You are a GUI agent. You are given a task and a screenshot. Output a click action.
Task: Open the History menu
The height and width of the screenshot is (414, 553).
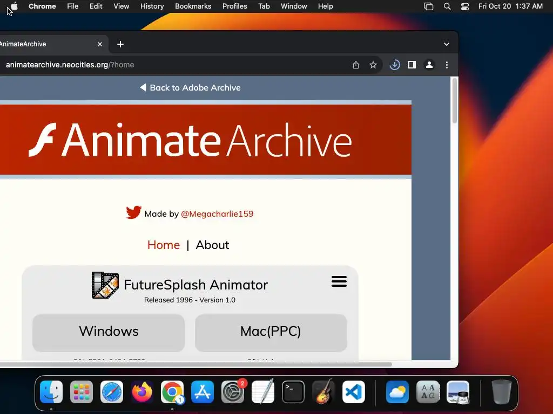[x=152, y=6]
